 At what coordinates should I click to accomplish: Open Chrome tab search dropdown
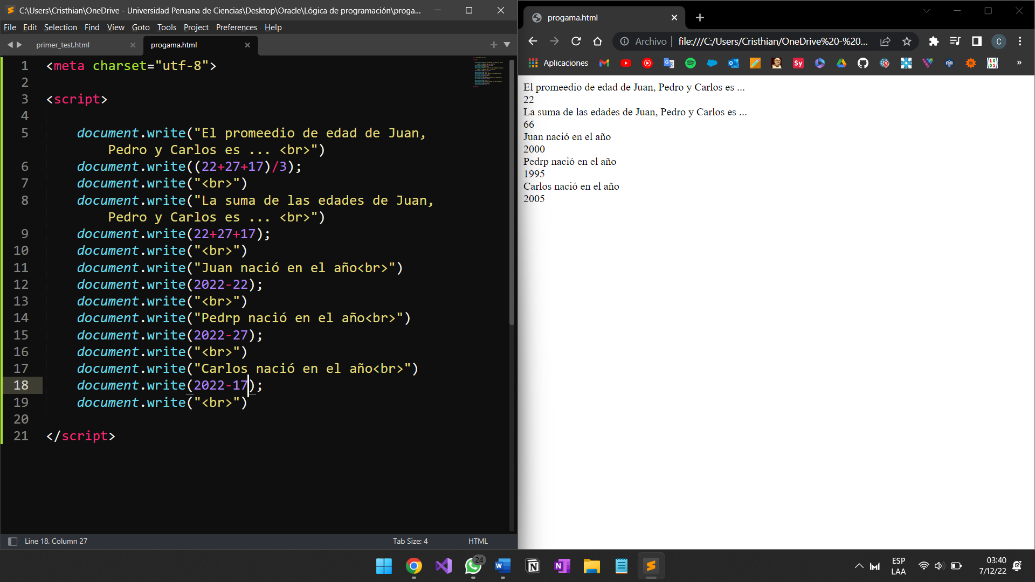point(927,11)
